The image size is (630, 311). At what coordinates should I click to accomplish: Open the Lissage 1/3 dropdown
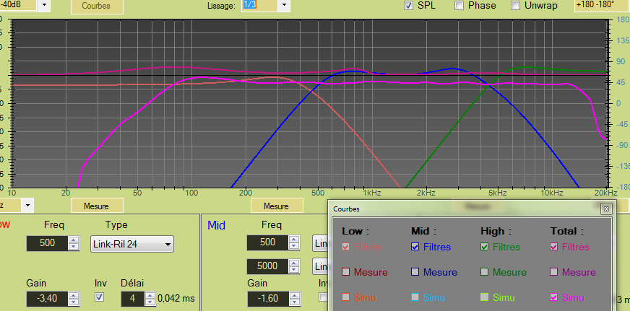pos(284,6)
